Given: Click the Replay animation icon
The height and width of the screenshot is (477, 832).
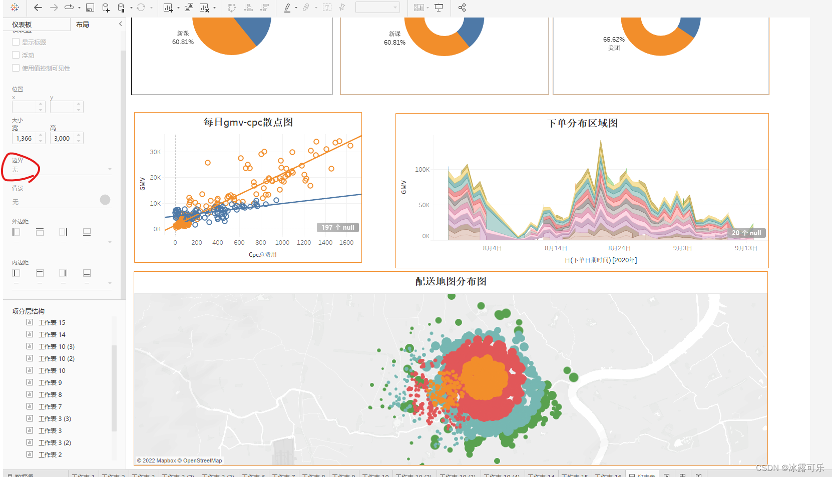Looking at the screenshot, I should coord(69,8).
